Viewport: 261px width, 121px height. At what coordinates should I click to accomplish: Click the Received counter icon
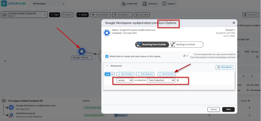(247, 52)
